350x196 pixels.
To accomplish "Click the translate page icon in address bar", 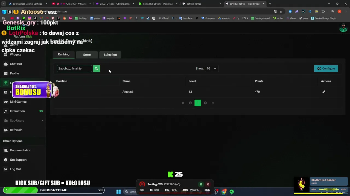I will (275, 11).
